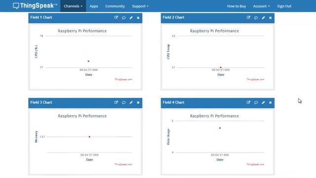
Task: Expand the Account dropdown menu
Action: click(261, 6)
